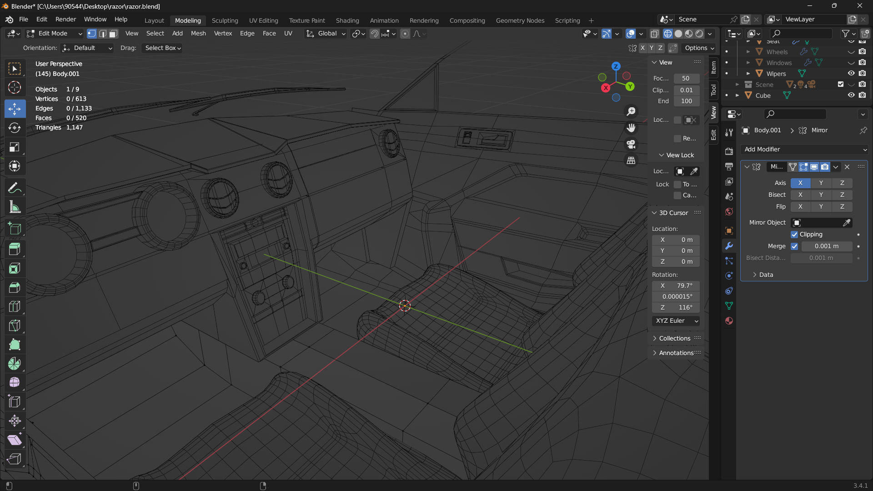Select the Scale tool
Viewport: 873px width, 491px height.
15,147
